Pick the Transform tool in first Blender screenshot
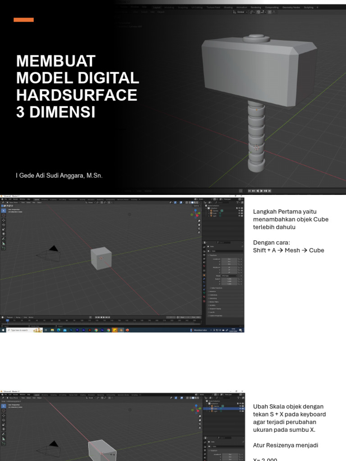Screen dimensions: 346x461 tap(4, 234)
